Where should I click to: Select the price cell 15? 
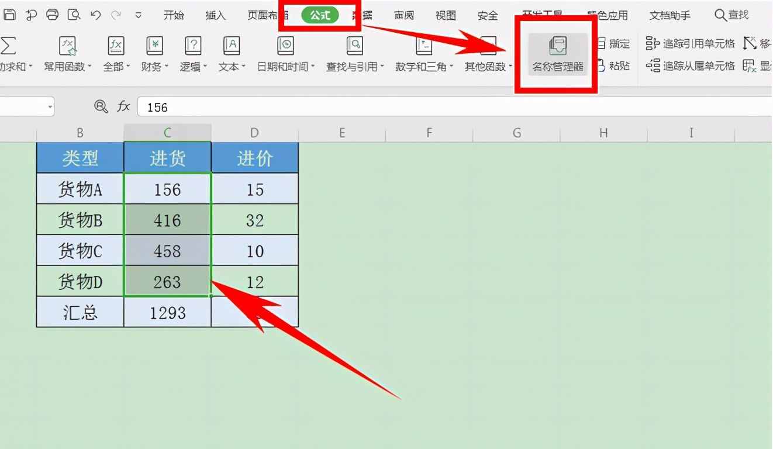point(255,189)
